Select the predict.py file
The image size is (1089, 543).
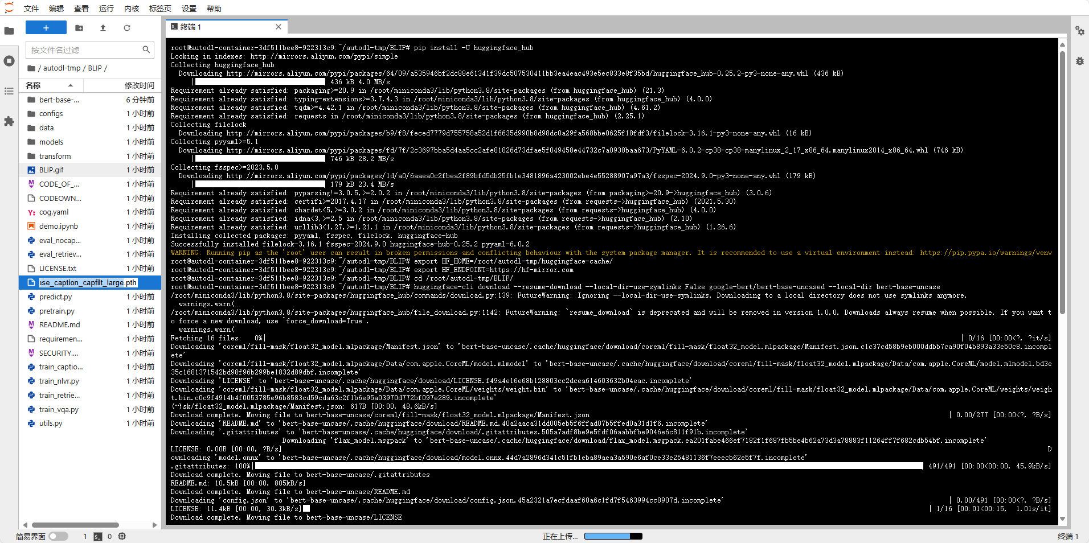pyautogui.click(x=91, y=297)
